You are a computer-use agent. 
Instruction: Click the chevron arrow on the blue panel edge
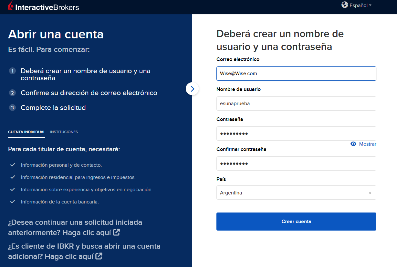click(x=192, y=88)
